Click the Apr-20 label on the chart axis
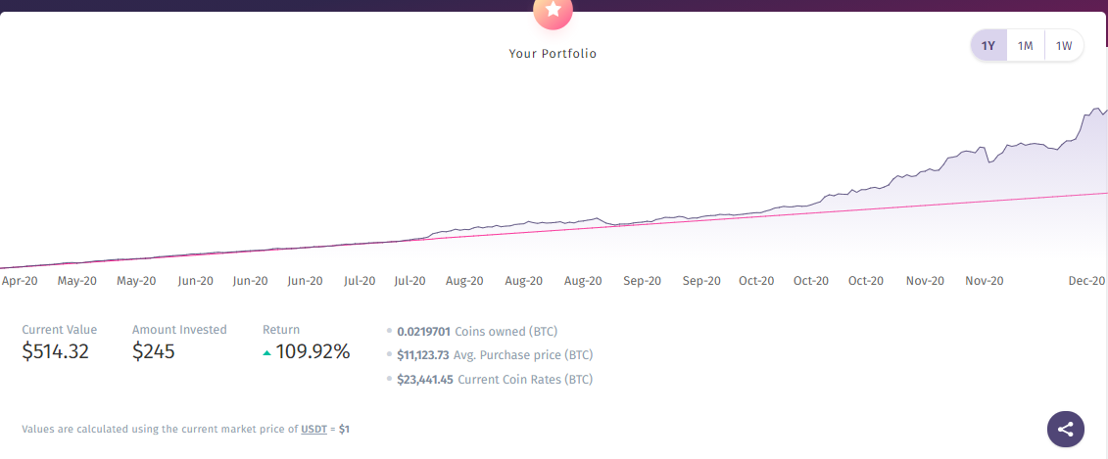This screenshot has height=459, width=1108. [20, 281]
